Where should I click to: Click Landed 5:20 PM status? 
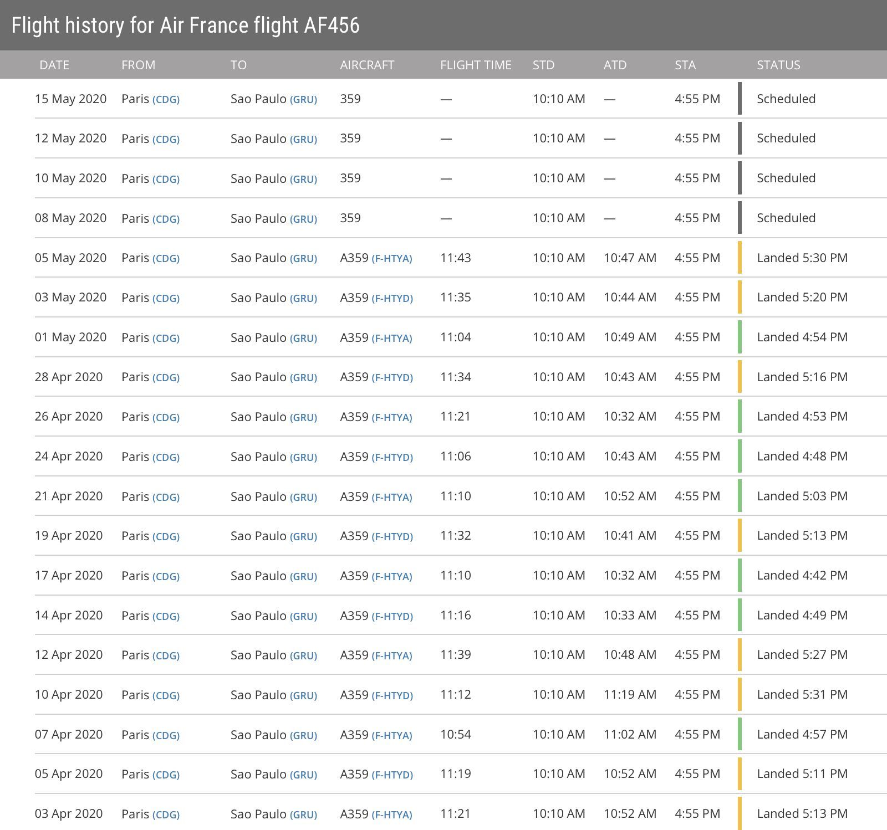coord(802,297)
